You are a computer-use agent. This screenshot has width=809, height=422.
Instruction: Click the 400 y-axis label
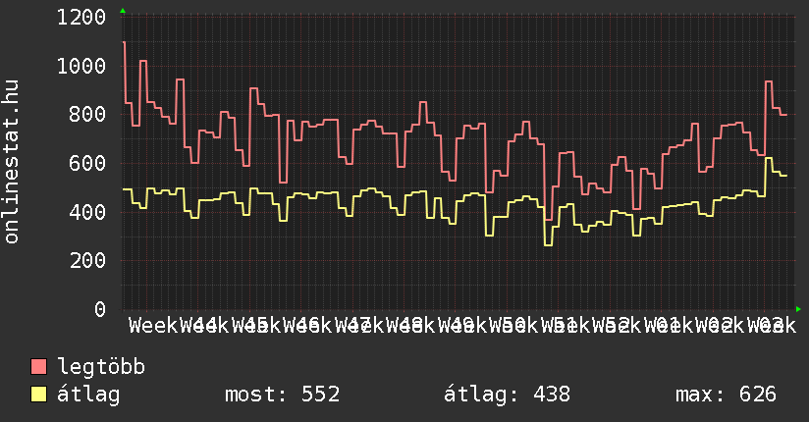click(x=88, y=212)
